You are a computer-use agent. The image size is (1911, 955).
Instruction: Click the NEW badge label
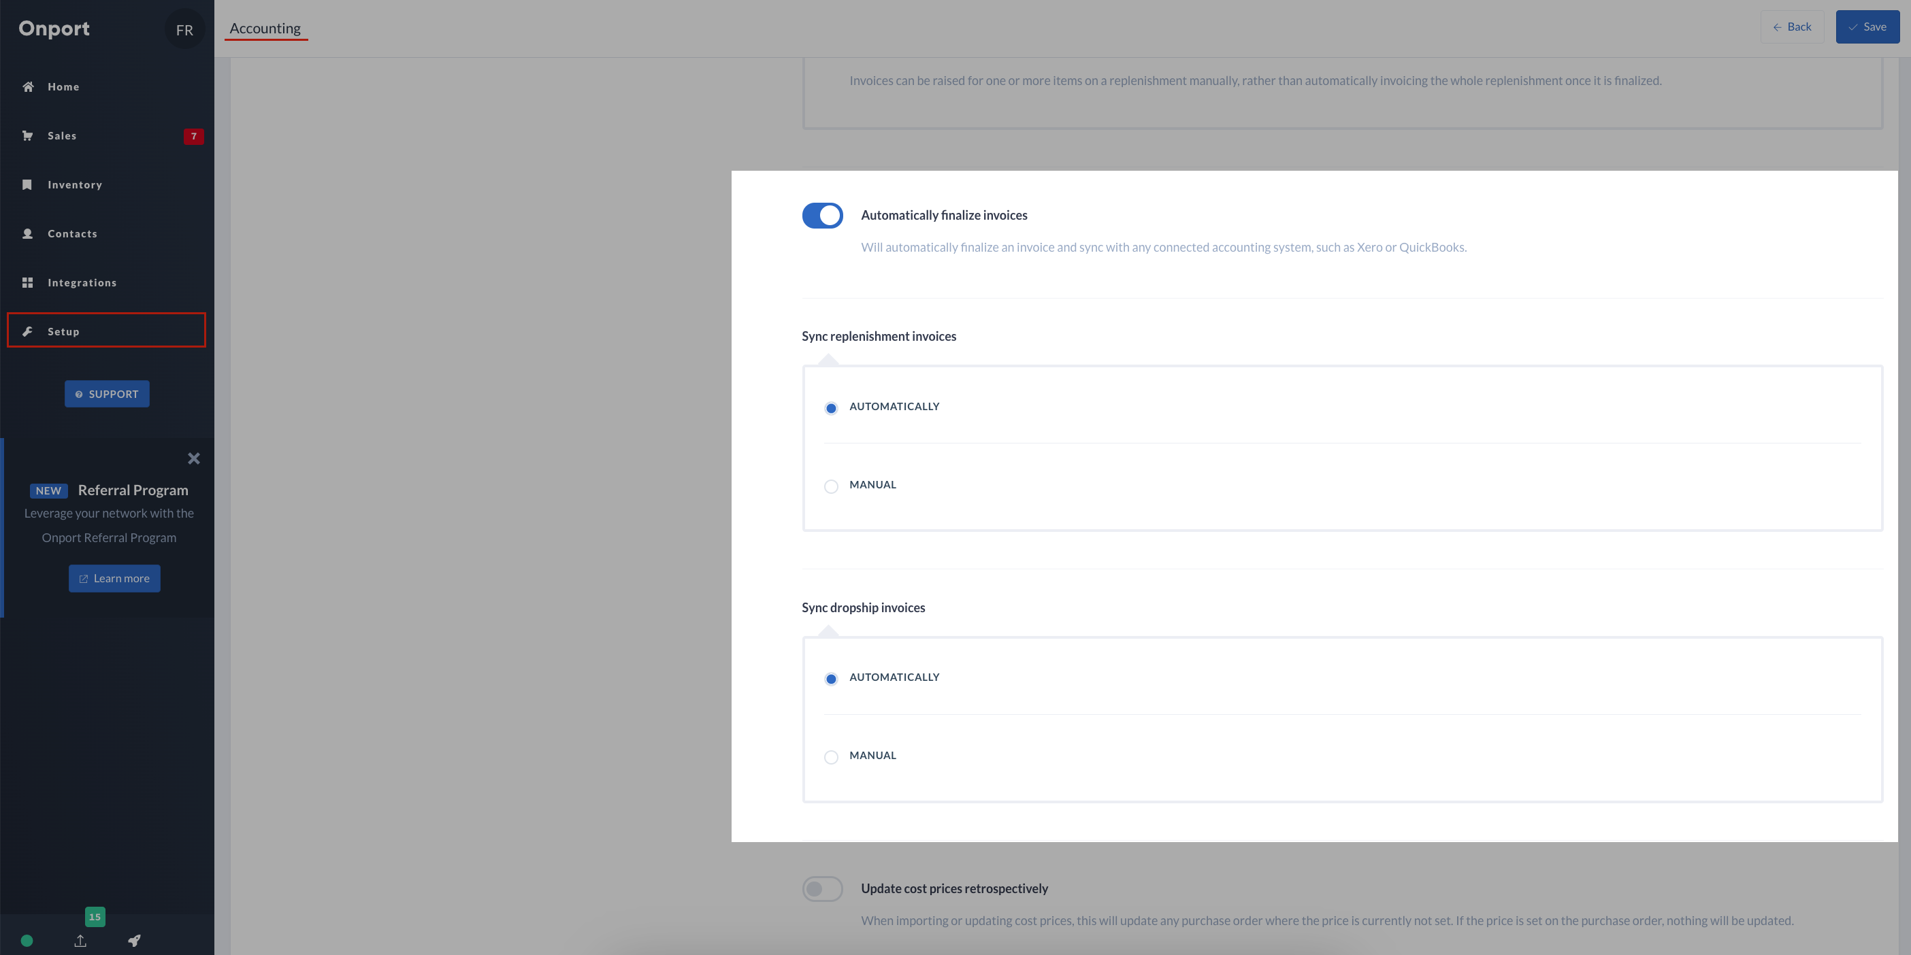(x=48, y=491)
